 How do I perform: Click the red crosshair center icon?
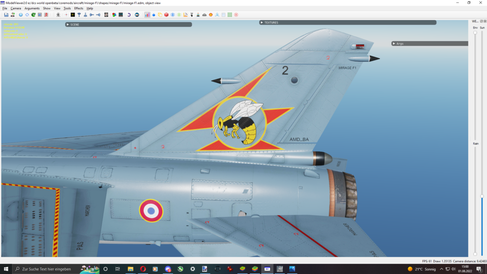[x=66, y=15]
